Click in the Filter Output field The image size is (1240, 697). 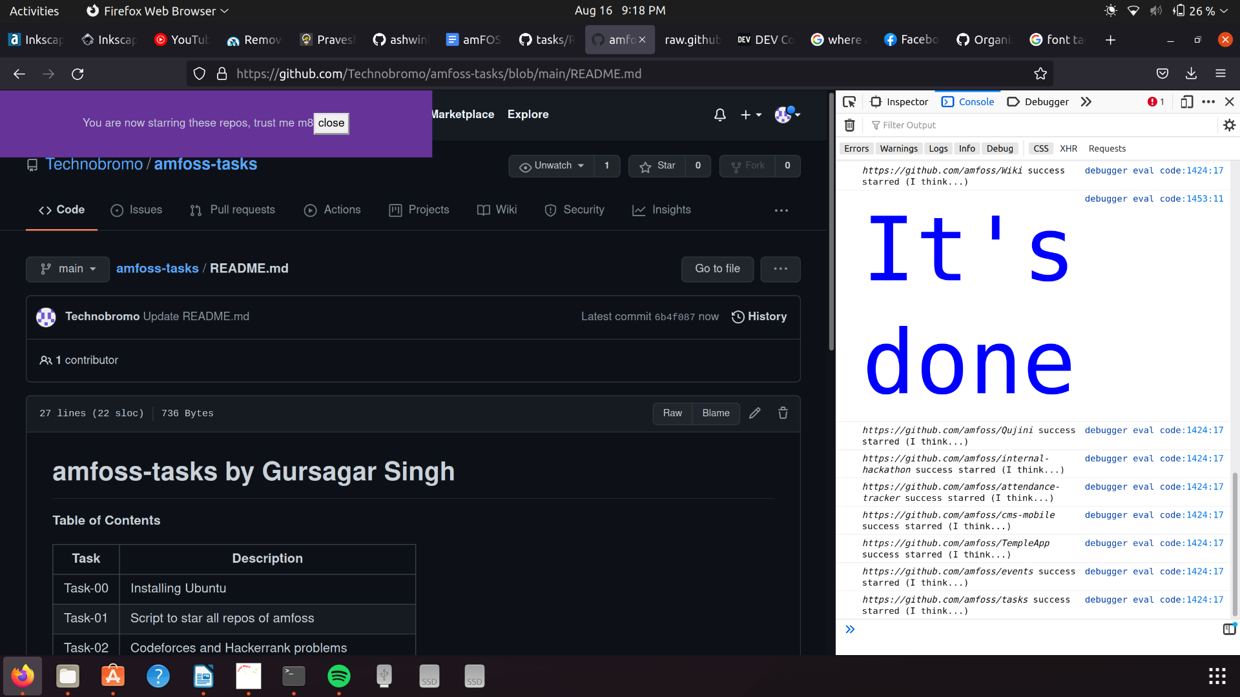(1033, 125)
